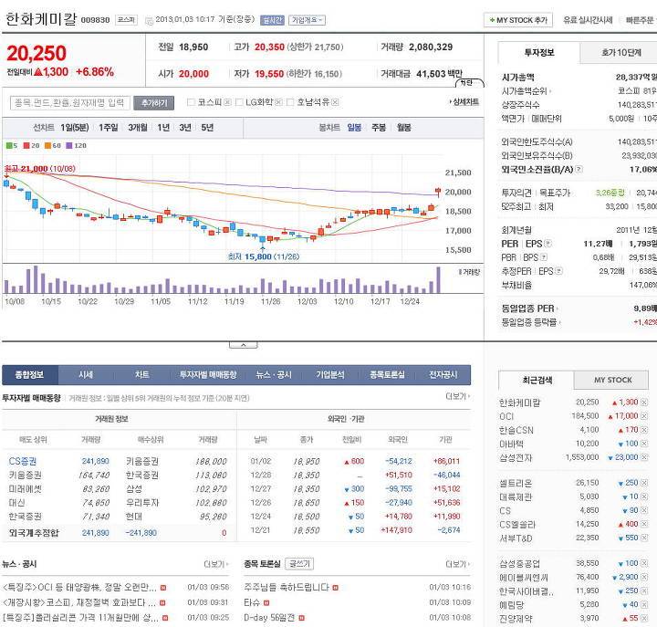Delete 한화케미칼 from recent searches
Image resolution: width=657 pixels, height=627 pixels.
[644, 402]
